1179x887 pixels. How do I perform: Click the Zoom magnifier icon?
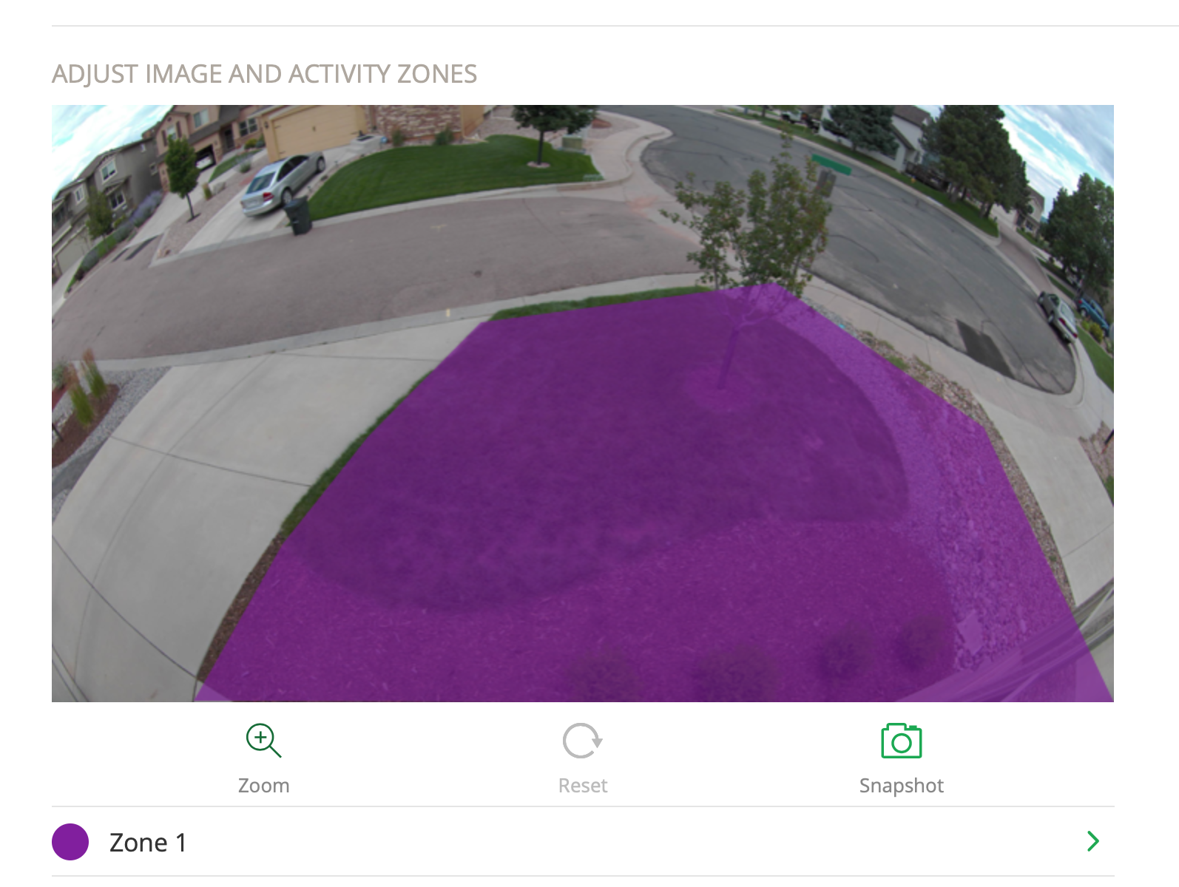click(263, 741)
